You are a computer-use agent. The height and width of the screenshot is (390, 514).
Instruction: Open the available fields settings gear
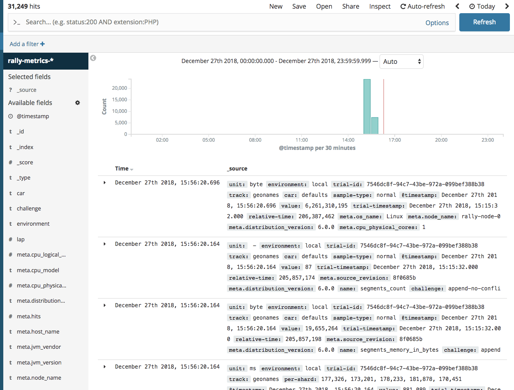(77, 103)
